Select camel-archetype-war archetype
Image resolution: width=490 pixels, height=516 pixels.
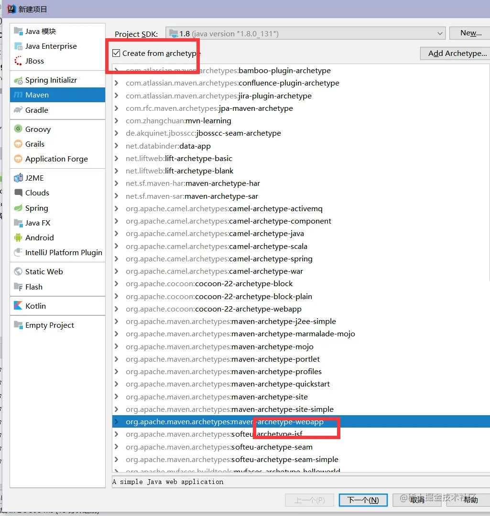[x=214, y=271]
